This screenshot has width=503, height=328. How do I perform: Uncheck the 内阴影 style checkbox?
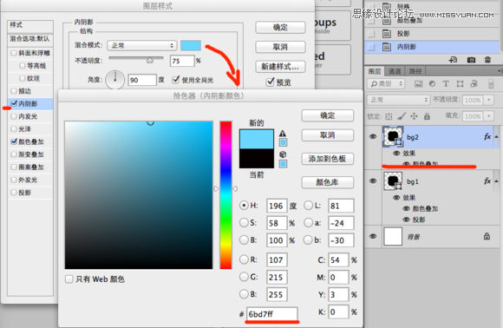[14, 103]
